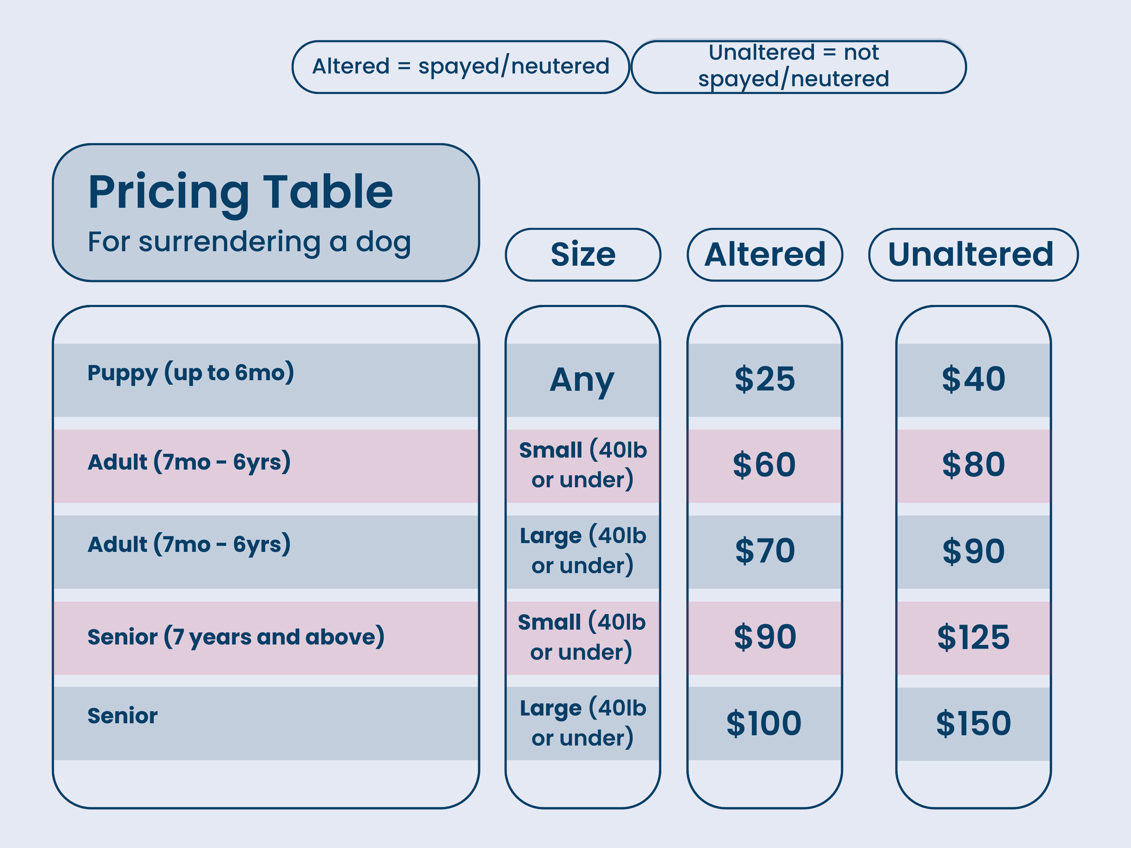
Task: Click the $70 altered price cell
Action: [x=765, y=552]
